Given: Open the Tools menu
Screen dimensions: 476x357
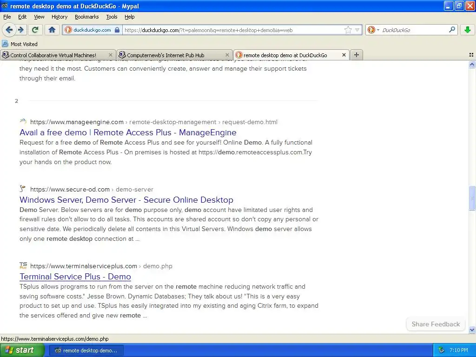Looking at the screenshot, I should click(x=112, y=17).
